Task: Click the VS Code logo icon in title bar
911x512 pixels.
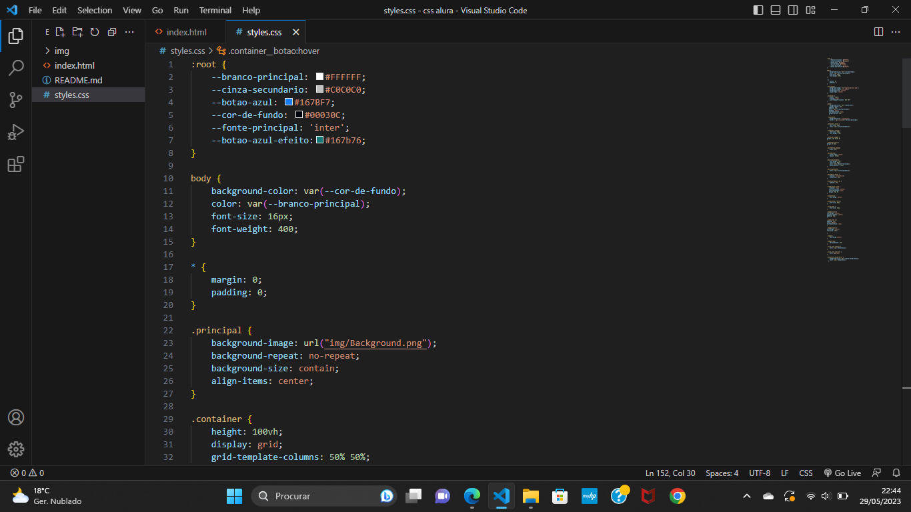Action: [12, 10]
